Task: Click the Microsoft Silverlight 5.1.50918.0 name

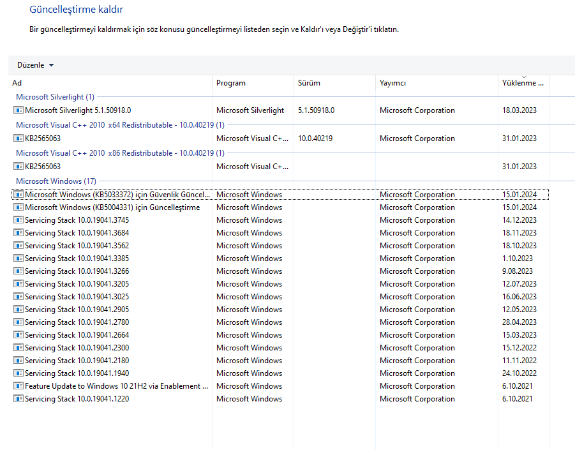Action: [x=78, y=110]
